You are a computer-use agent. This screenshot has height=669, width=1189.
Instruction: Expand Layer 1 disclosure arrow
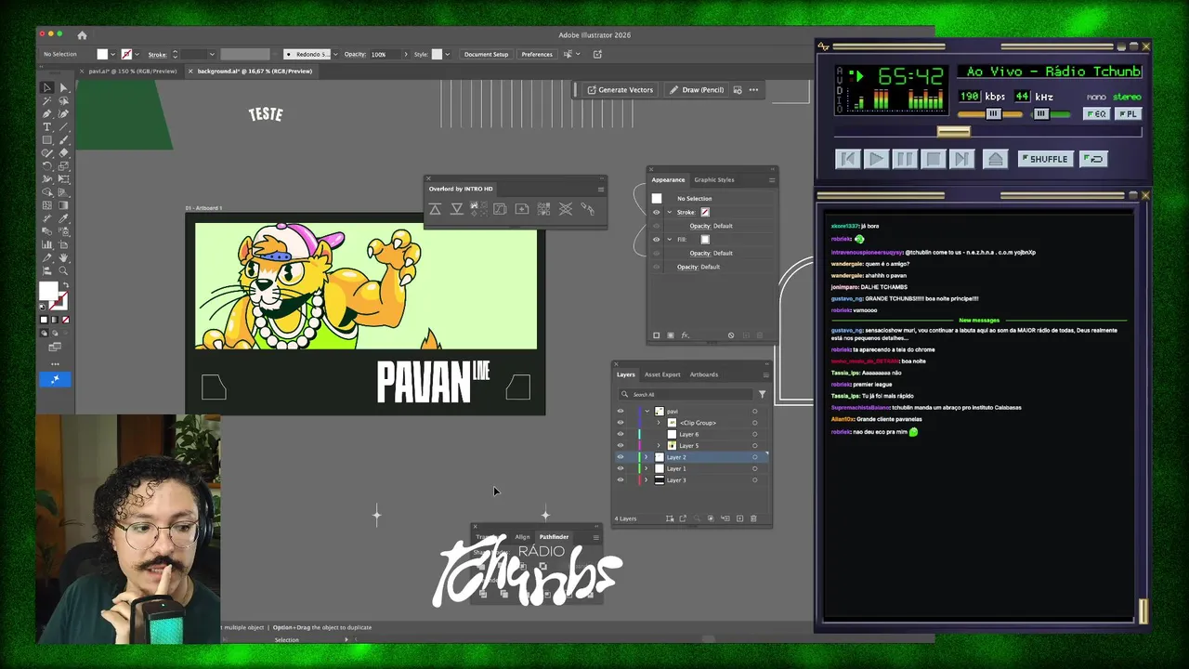[647, 468]
